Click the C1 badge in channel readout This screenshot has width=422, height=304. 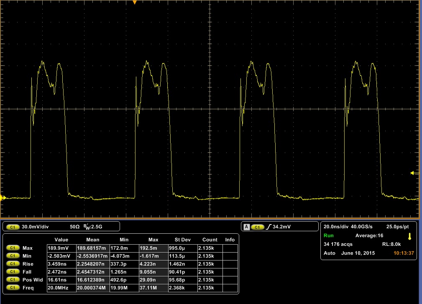click(x=13, y=227)
